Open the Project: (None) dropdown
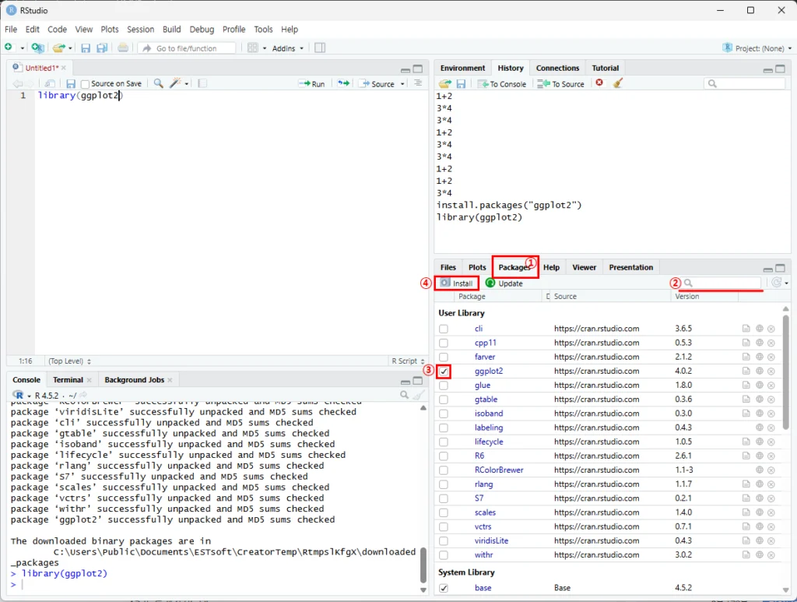Viewport: 797px width, 602px height. coord(753,48)
